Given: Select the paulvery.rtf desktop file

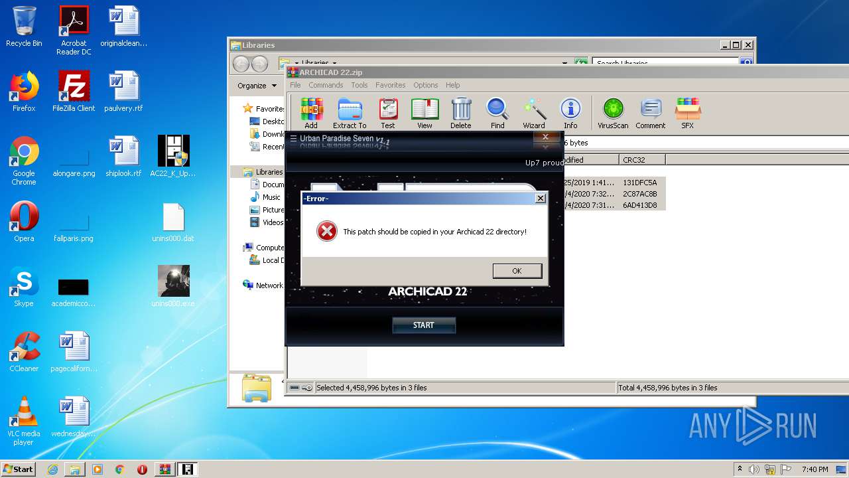Looking at the screenshot, I should pyautogui.click(x=123, y=91).
